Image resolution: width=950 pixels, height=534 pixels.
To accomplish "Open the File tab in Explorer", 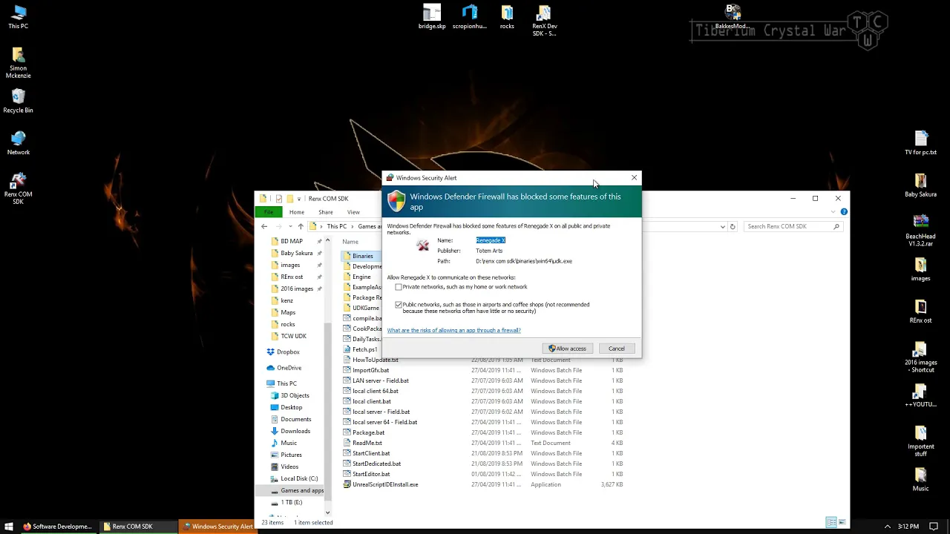I will click(269, 212).
